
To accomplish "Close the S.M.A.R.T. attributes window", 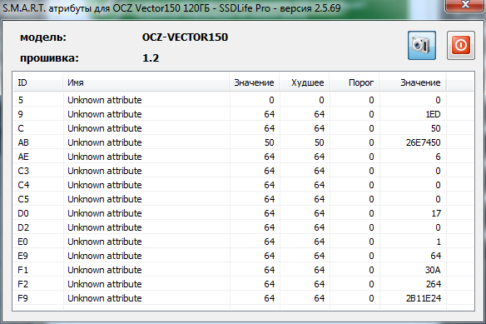I will click(465, 5).
